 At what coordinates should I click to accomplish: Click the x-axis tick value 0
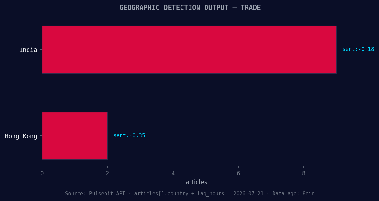point(42,173)
